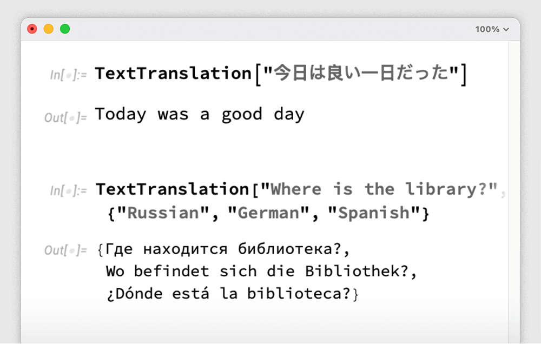Click the vertical scrollbar track at right

click(514, 189)
